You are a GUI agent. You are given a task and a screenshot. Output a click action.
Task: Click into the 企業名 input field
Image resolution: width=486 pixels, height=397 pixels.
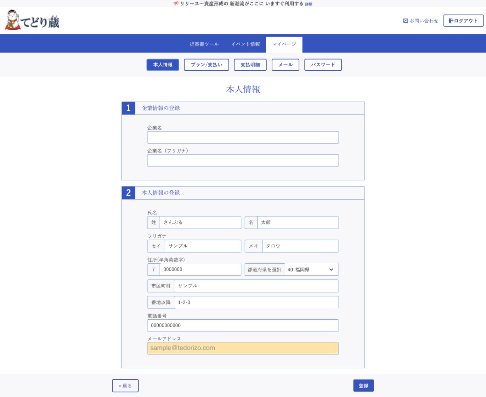pos(243,138)
